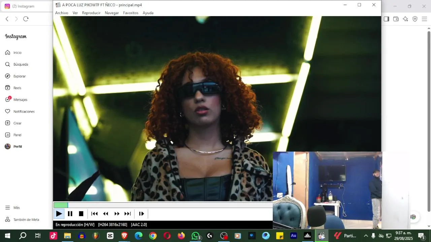Open the Leo AI sparkle icon

click(405, 19)
